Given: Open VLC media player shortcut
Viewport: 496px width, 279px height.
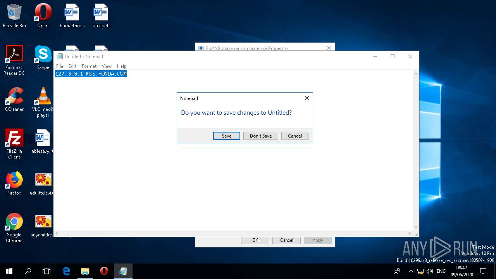Looking at the screenshot, I should click(43, 102).
